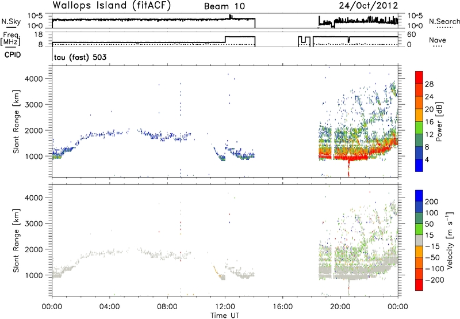Click the 'Freq. [MHz]' axis label
Viewport: 460px width, 319px height.
pos(10,39)
